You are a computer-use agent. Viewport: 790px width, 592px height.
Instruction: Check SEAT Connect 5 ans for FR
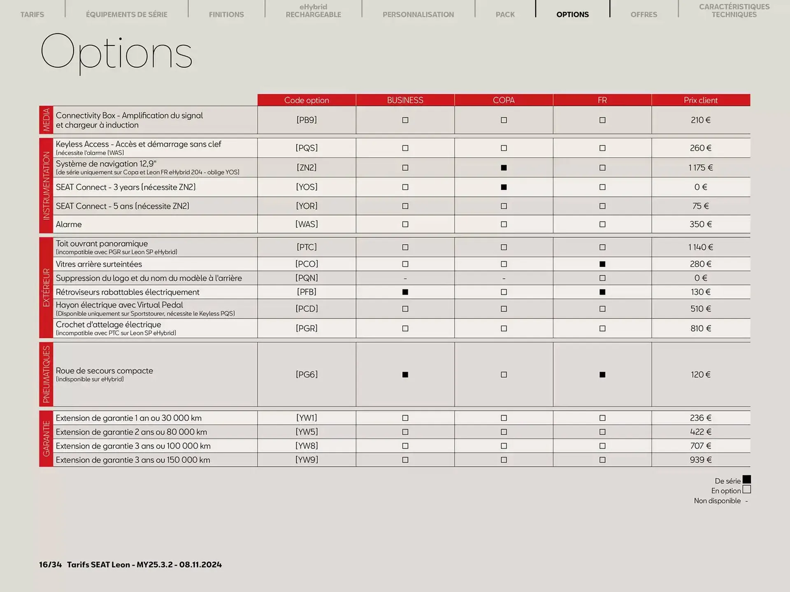pos(602,206)
